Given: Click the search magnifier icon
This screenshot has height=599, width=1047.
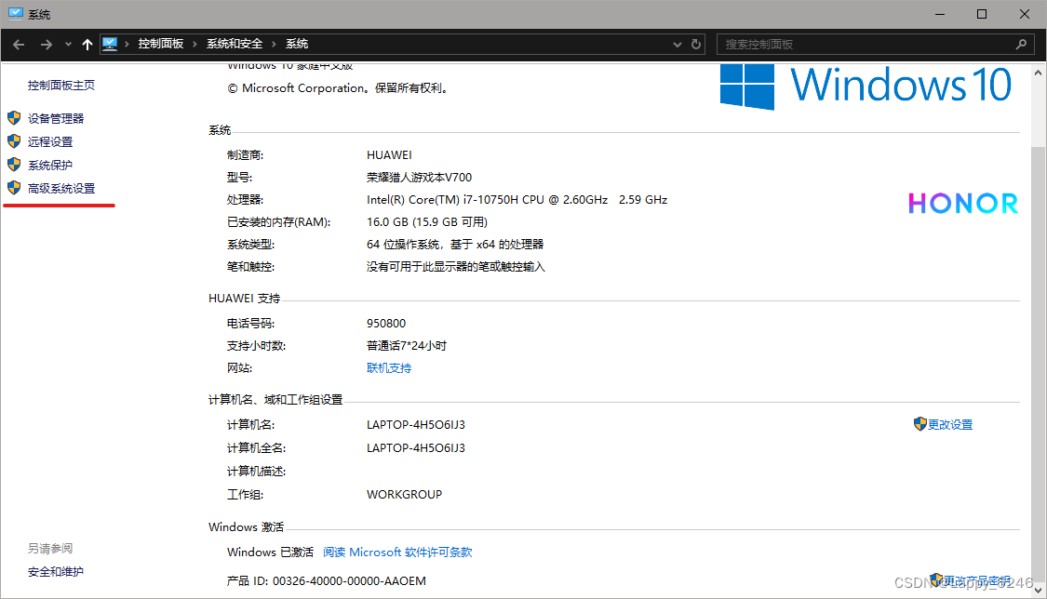Looking at the screenshot, I should tap(1021, 44).
